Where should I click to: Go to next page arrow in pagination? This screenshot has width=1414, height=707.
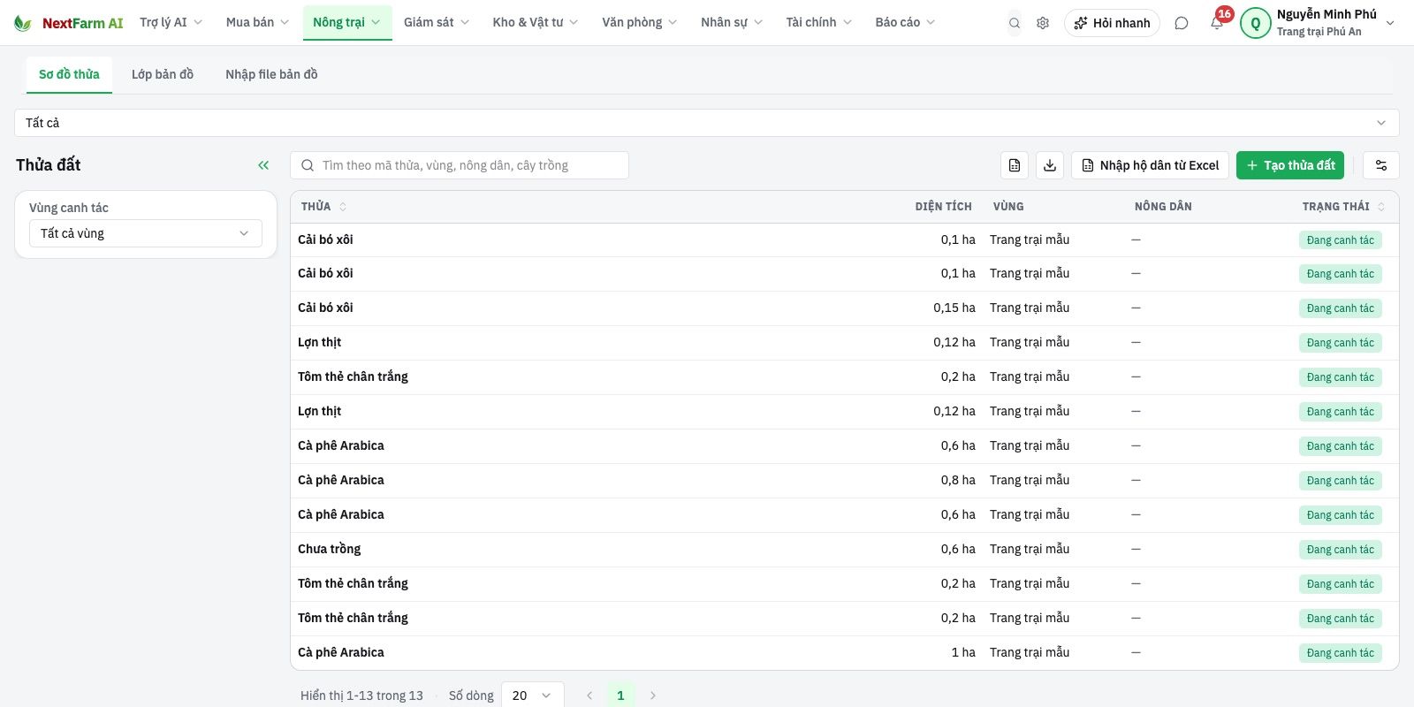pos(653,696)
